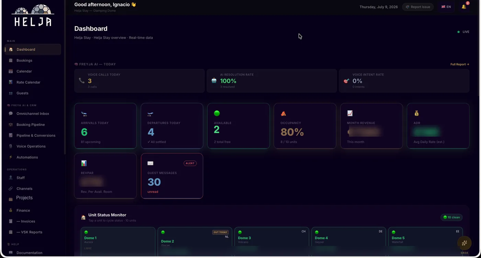Click the 'All settled' text
The height and width of the screenshot is (258, 481).
click(x=157, y=142)
